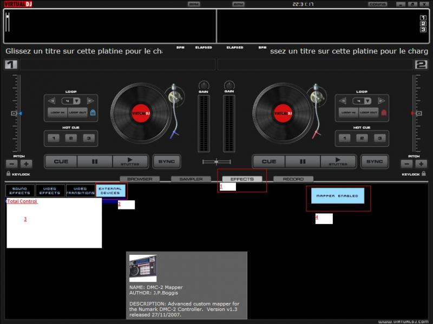The image size is (433, 324).
Task: Click the play/stutter button on right deck
Action: (x=338, y=161)
